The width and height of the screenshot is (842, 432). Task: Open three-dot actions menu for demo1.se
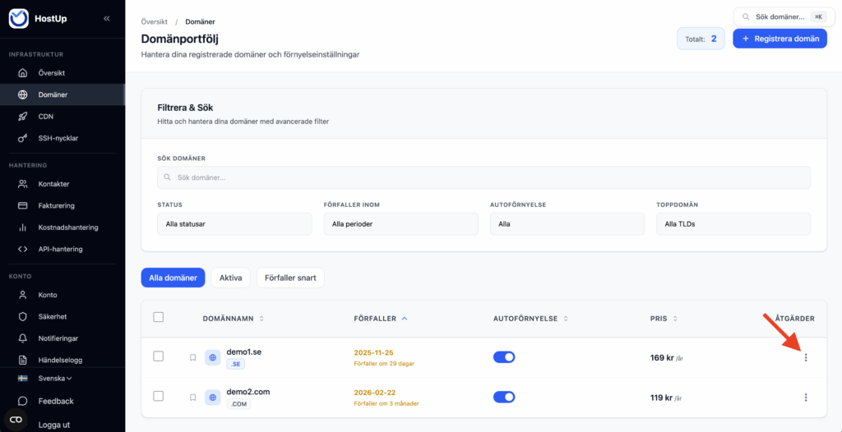pos(805,357)
